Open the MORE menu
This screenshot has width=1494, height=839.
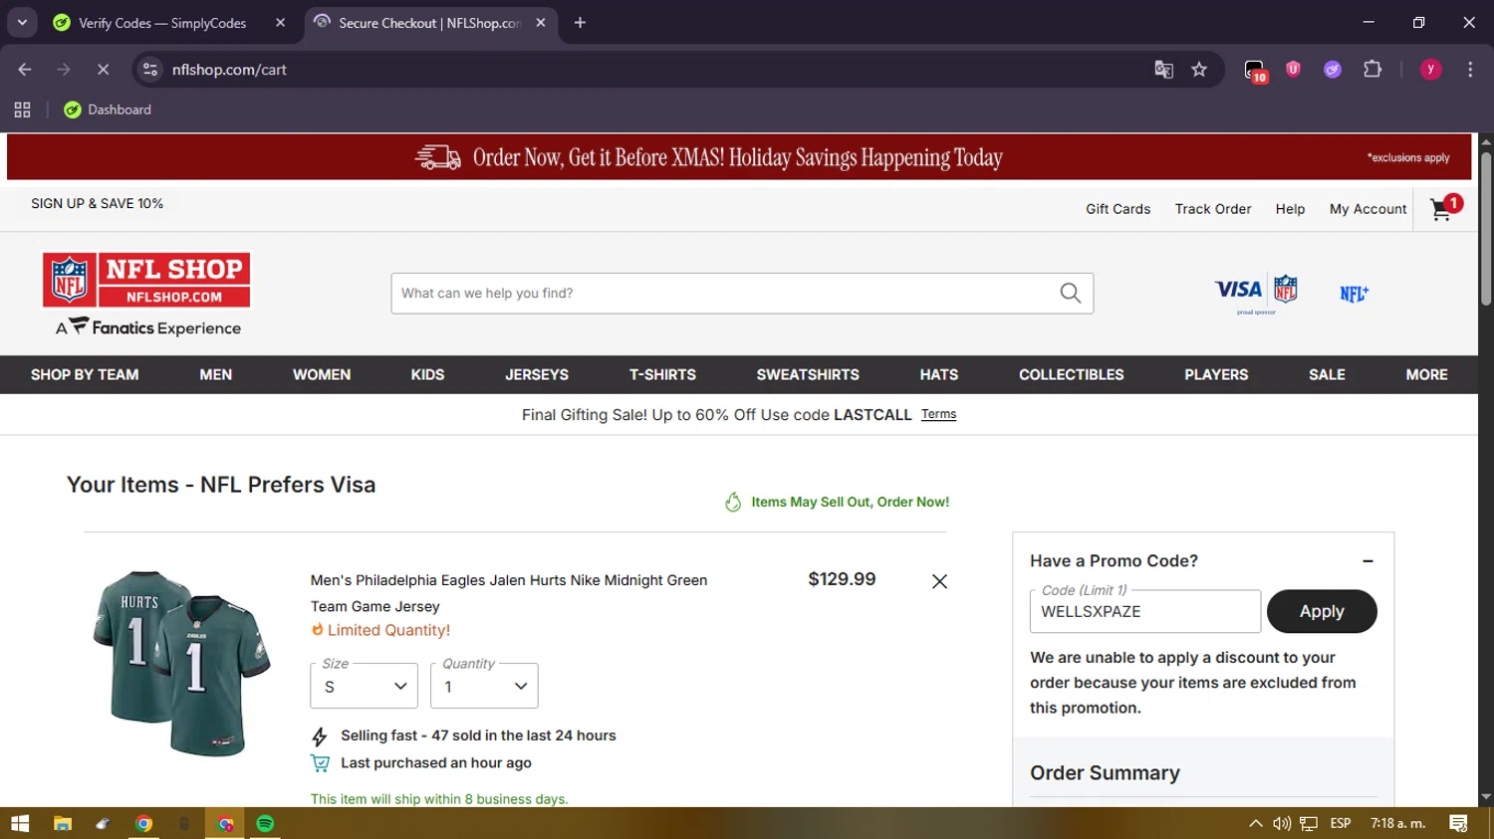click(1427, 374)
